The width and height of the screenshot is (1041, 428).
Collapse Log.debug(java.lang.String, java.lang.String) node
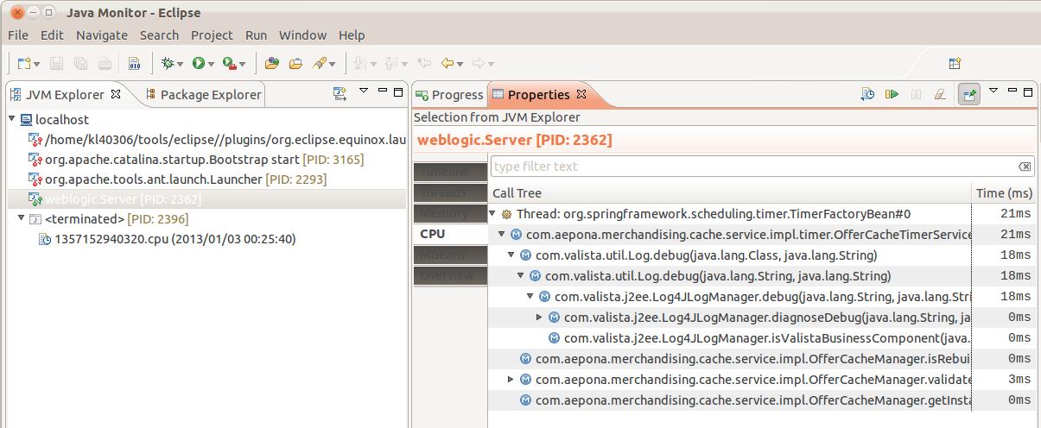coord(521,275)
